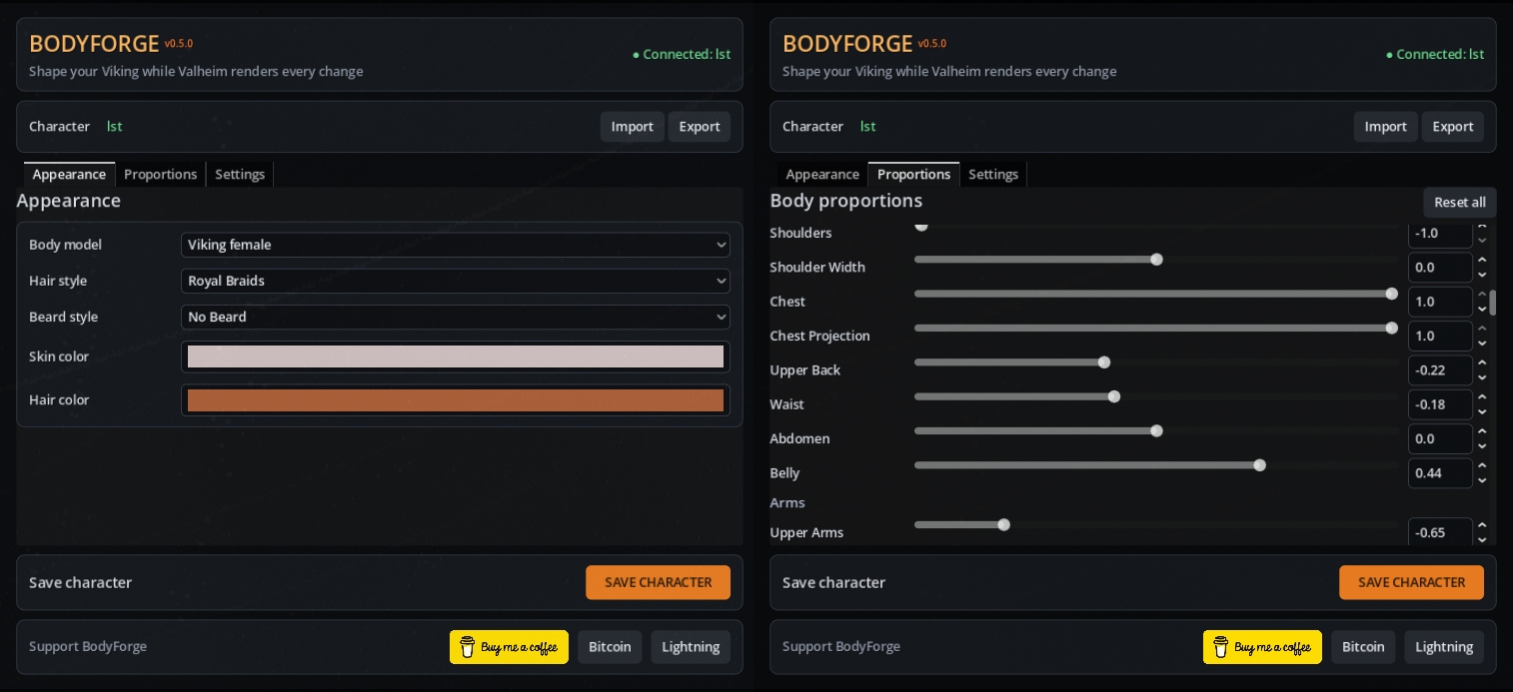Click Connected: lst status in right window
This screenshot has height=692, width=1513.
(1435, 55)
